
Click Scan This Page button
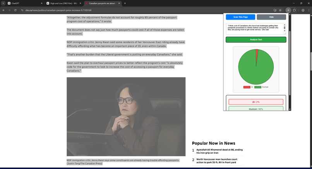click(240, 17)
